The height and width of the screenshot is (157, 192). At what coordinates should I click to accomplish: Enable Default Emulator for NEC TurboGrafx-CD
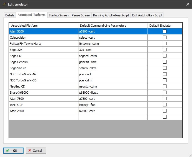tap(165, 80)
